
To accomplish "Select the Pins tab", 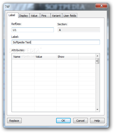I will click(45, 16).
